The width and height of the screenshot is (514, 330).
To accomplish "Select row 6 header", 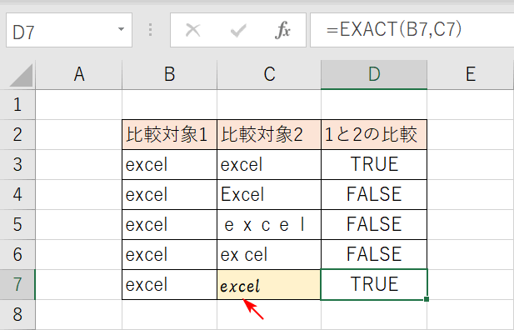I will (x=17, y=254).
